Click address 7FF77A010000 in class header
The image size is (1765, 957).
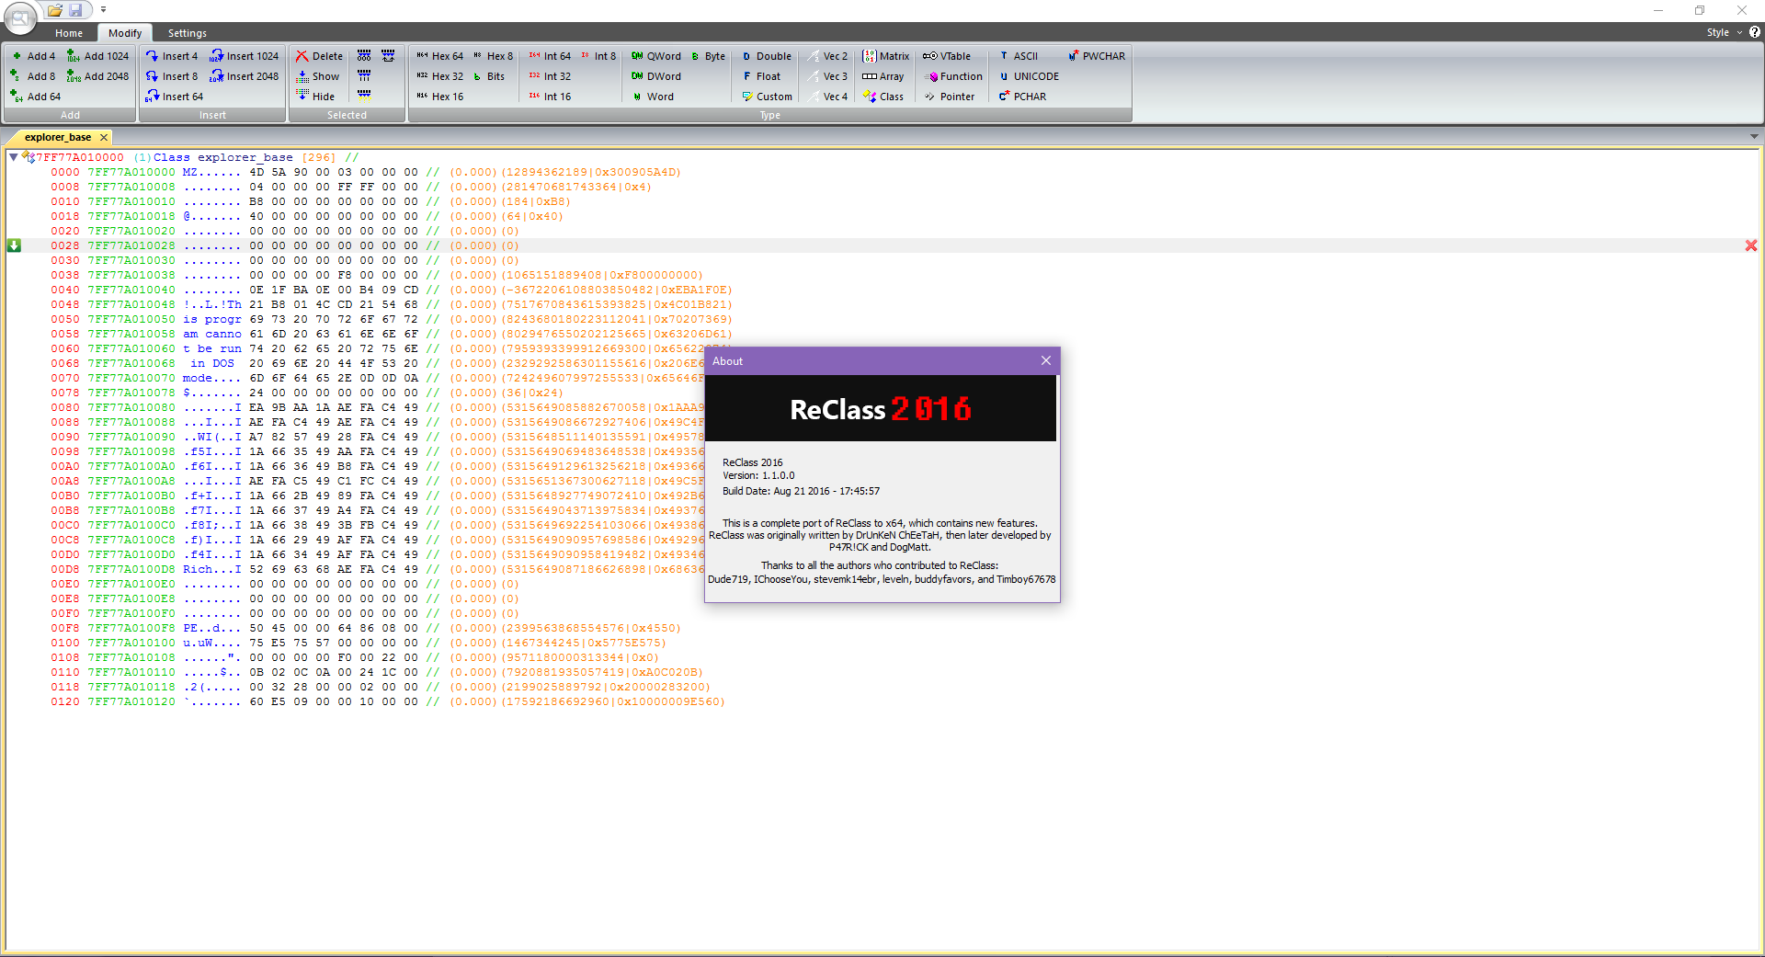click(79, 157)
